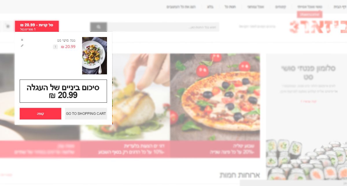Image resolution: width=347 pixels, height=186 pixels.
Task: Open the product thumbnail of the sushi plate
Action: click(95, 56)
